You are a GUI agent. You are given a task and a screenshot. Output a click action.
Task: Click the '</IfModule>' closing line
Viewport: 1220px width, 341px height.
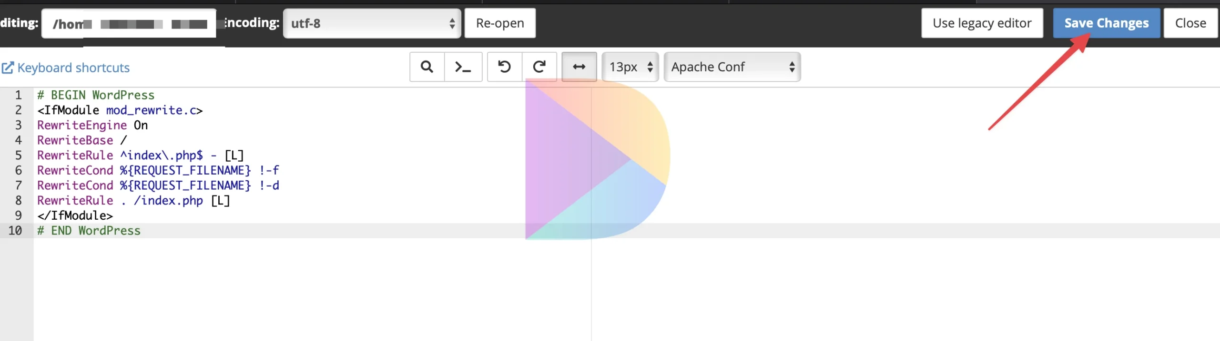(x=75, y=215)
